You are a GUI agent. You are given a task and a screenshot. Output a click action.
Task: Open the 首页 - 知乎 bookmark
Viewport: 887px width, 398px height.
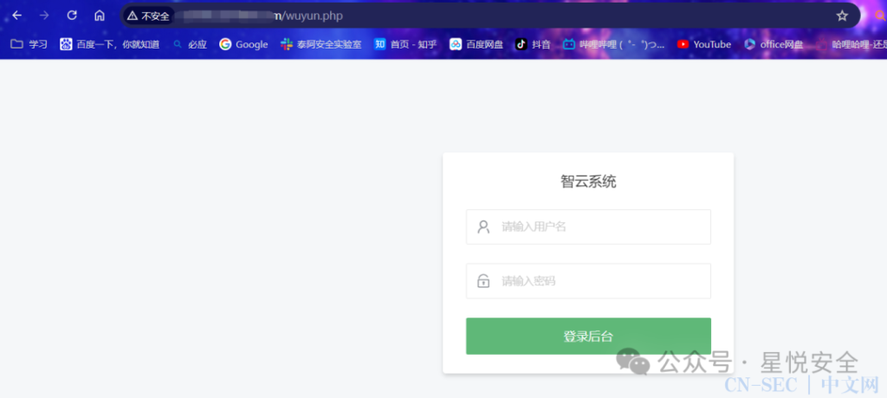[405, 44]
